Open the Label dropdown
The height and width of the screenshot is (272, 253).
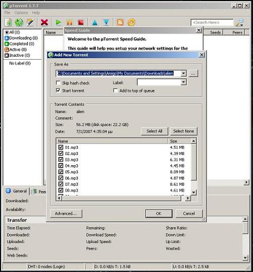tap(183, 82)
